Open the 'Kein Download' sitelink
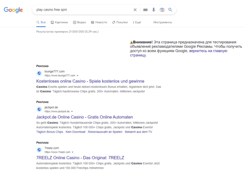This screenshot has height=176, width=245. click(x=75, y=132)
